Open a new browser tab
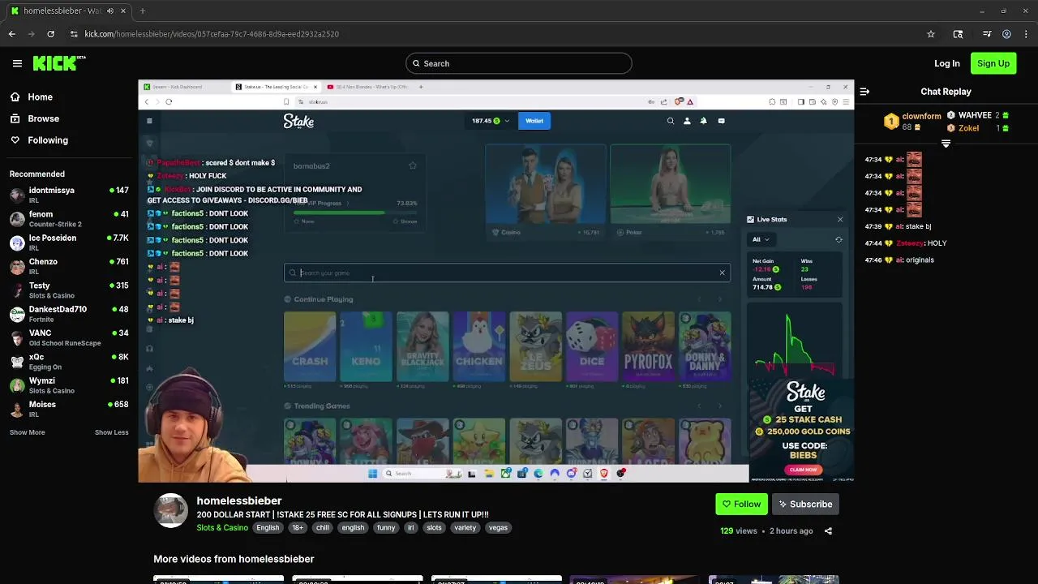The height and width of the screenshot is (584, 1038). click(x=142, y=11)
